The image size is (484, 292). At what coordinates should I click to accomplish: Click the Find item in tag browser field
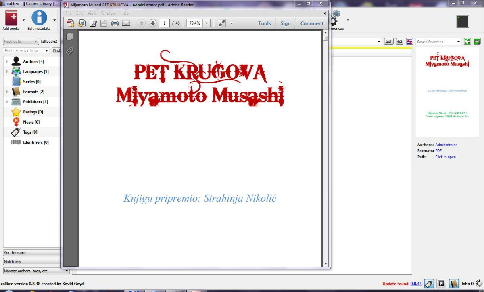pyautogui.click(x=26, y=50)
